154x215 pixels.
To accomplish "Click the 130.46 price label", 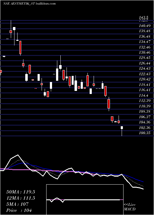I will pos(145,53).
